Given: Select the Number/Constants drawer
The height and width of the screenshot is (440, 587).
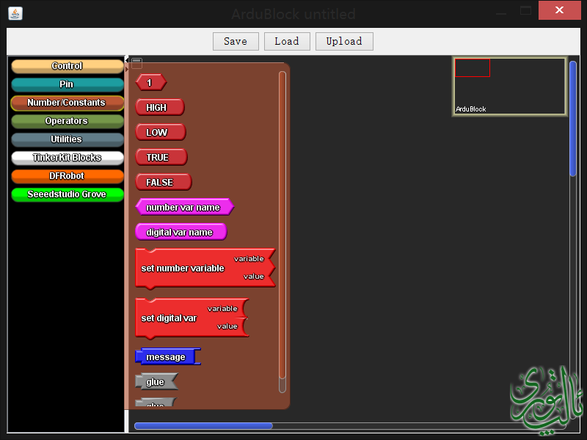Looking at the screenshot, I should click(x=68, y=103).
